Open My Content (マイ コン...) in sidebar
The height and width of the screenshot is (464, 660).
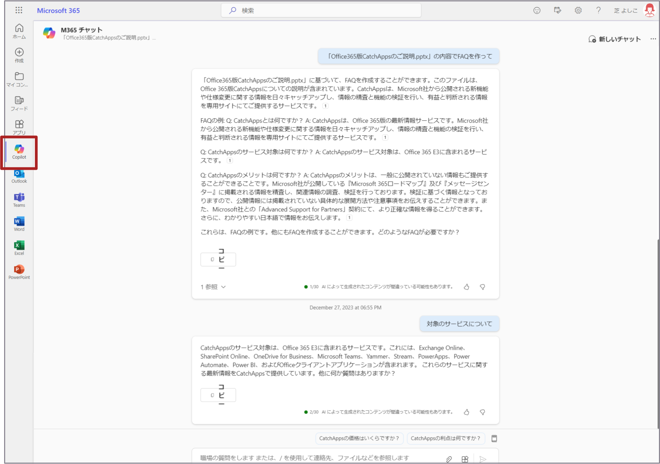click(18, 79)
